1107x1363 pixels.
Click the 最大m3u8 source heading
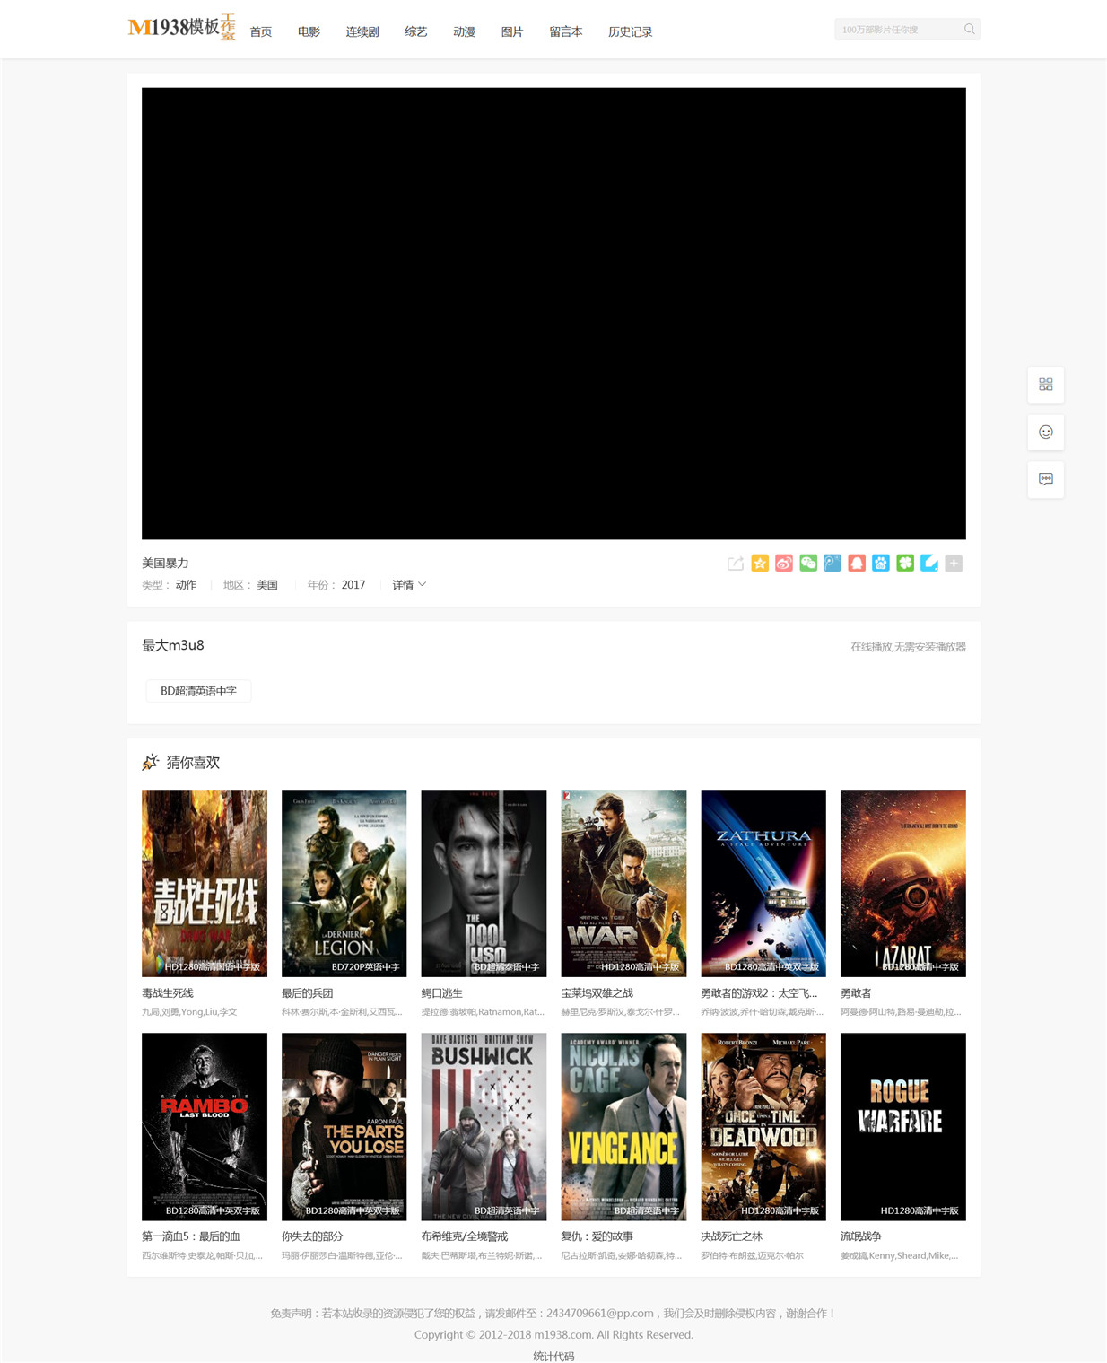pyautogui.click(x=173, y=645)
